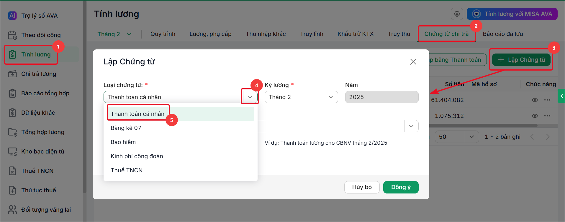Viewport: 565px width, 222px height.
Task: Click the Tổng hợp lương folder icon
Action: [12, 132]
